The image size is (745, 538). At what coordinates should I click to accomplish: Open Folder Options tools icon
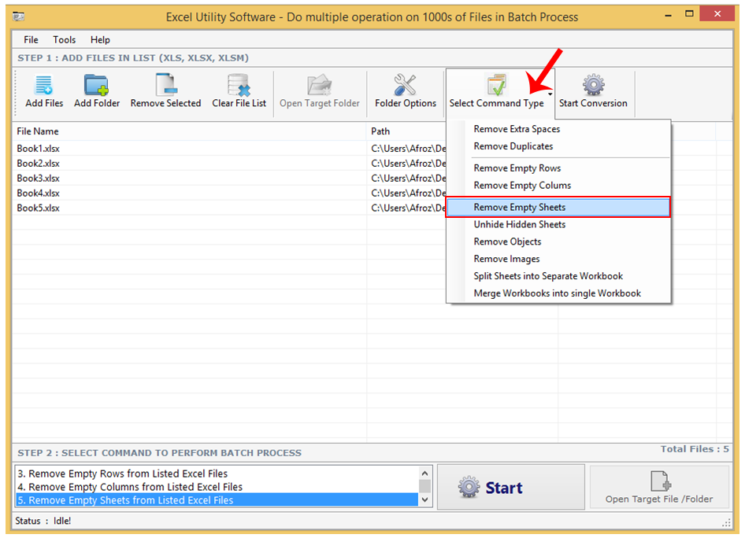click(x=405, y=86)
